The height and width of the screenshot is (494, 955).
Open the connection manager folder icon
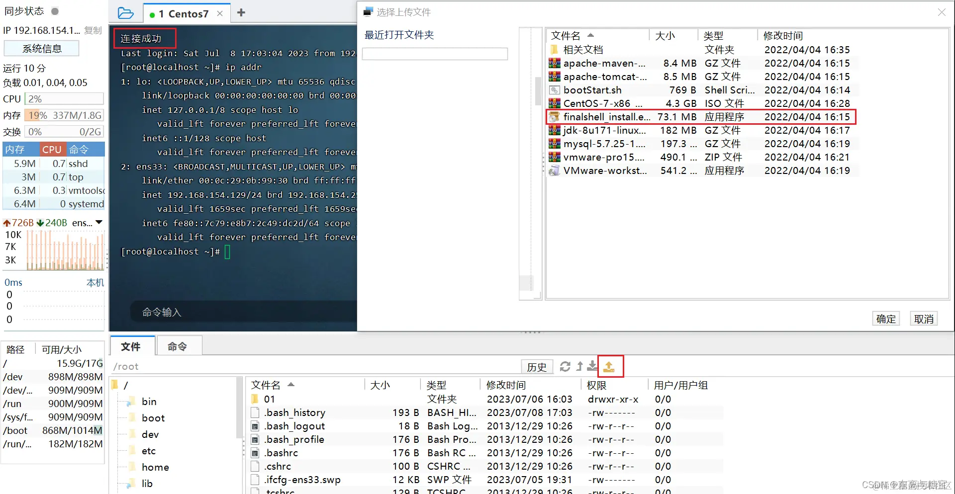(125, 12)
